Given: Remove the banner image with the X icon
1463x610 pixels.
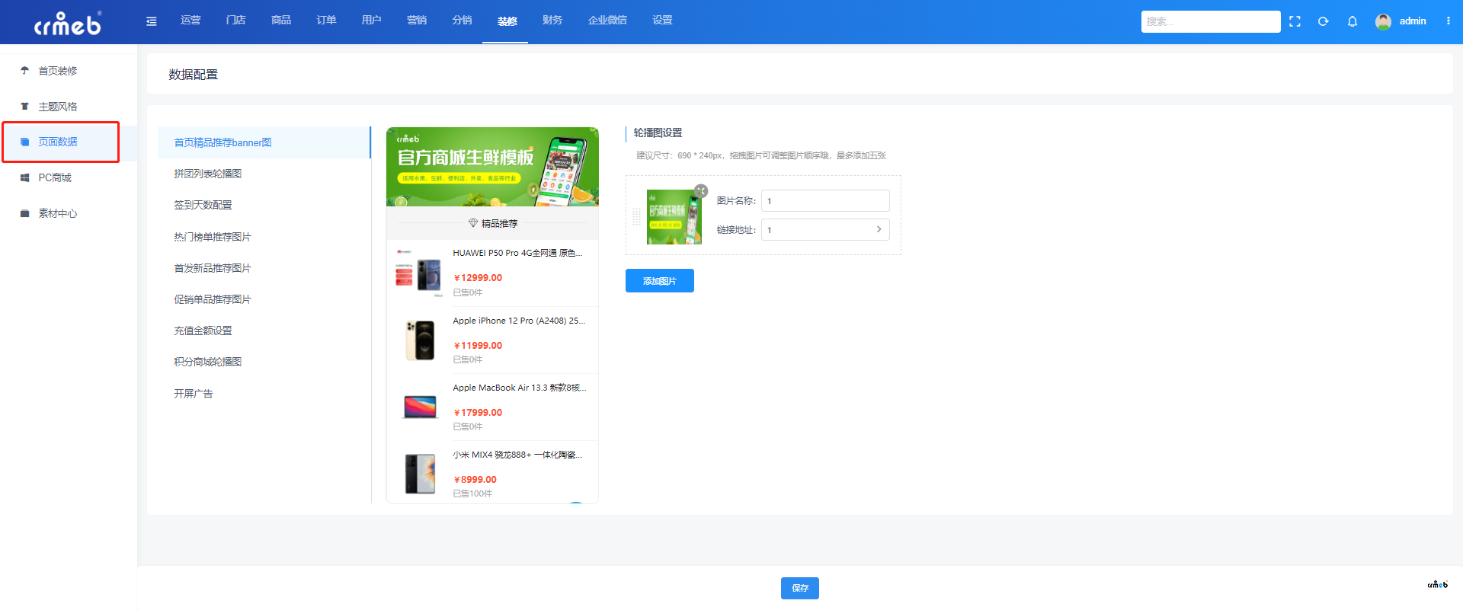Looking at the screenshot, I should (701, 191).
